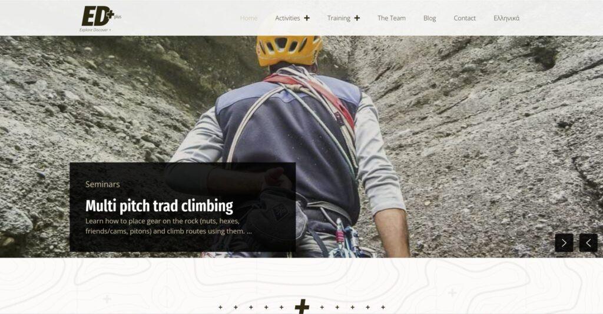The height and width of the screenshot is (314, 603).
Task: Click the large plus divider icon
Action: tap(302, 307)
